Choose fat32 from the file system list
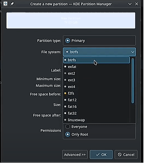144x164 pixels. tap(97, 113)
